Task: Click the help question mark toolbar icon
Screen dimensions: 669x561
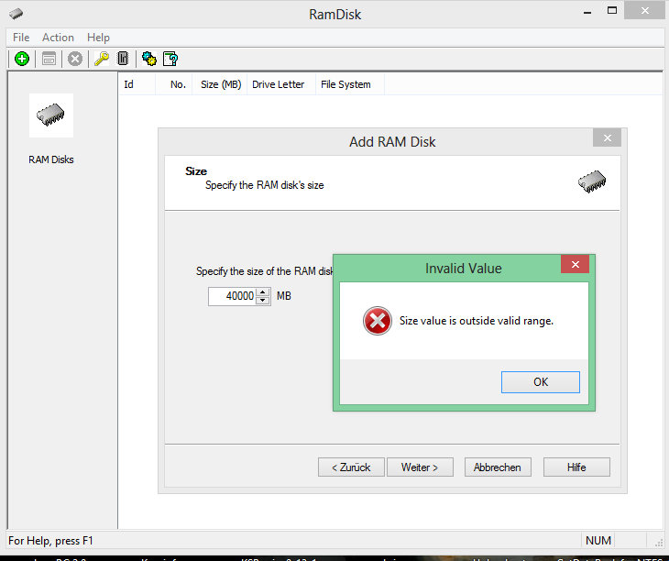Action: tap(170, 59)
